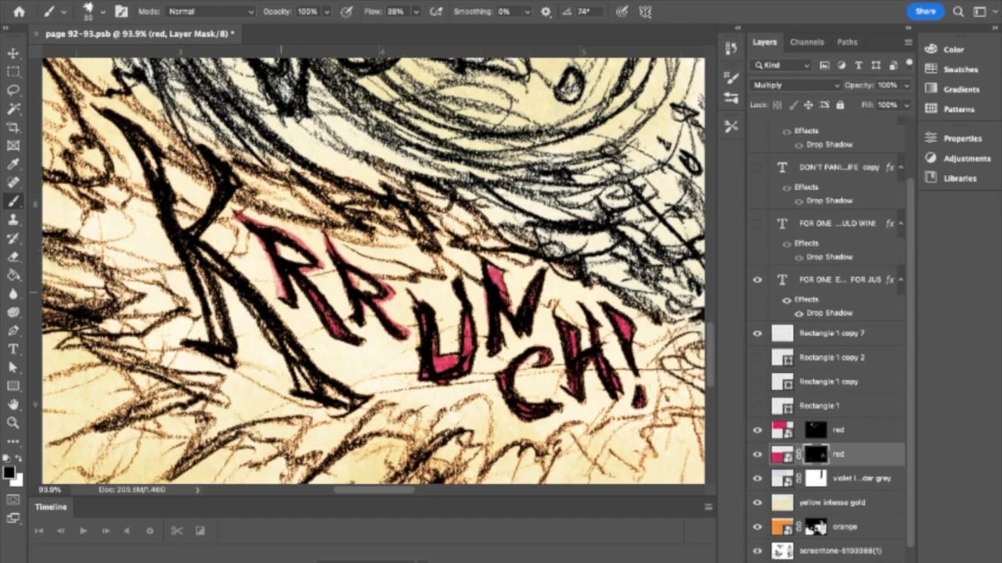
Task: Select the Clone Stamp tool
Action: (13, 220)
